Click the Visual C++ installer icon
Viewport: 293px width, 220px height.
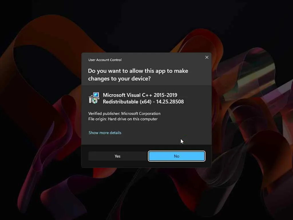coord(94,98)
